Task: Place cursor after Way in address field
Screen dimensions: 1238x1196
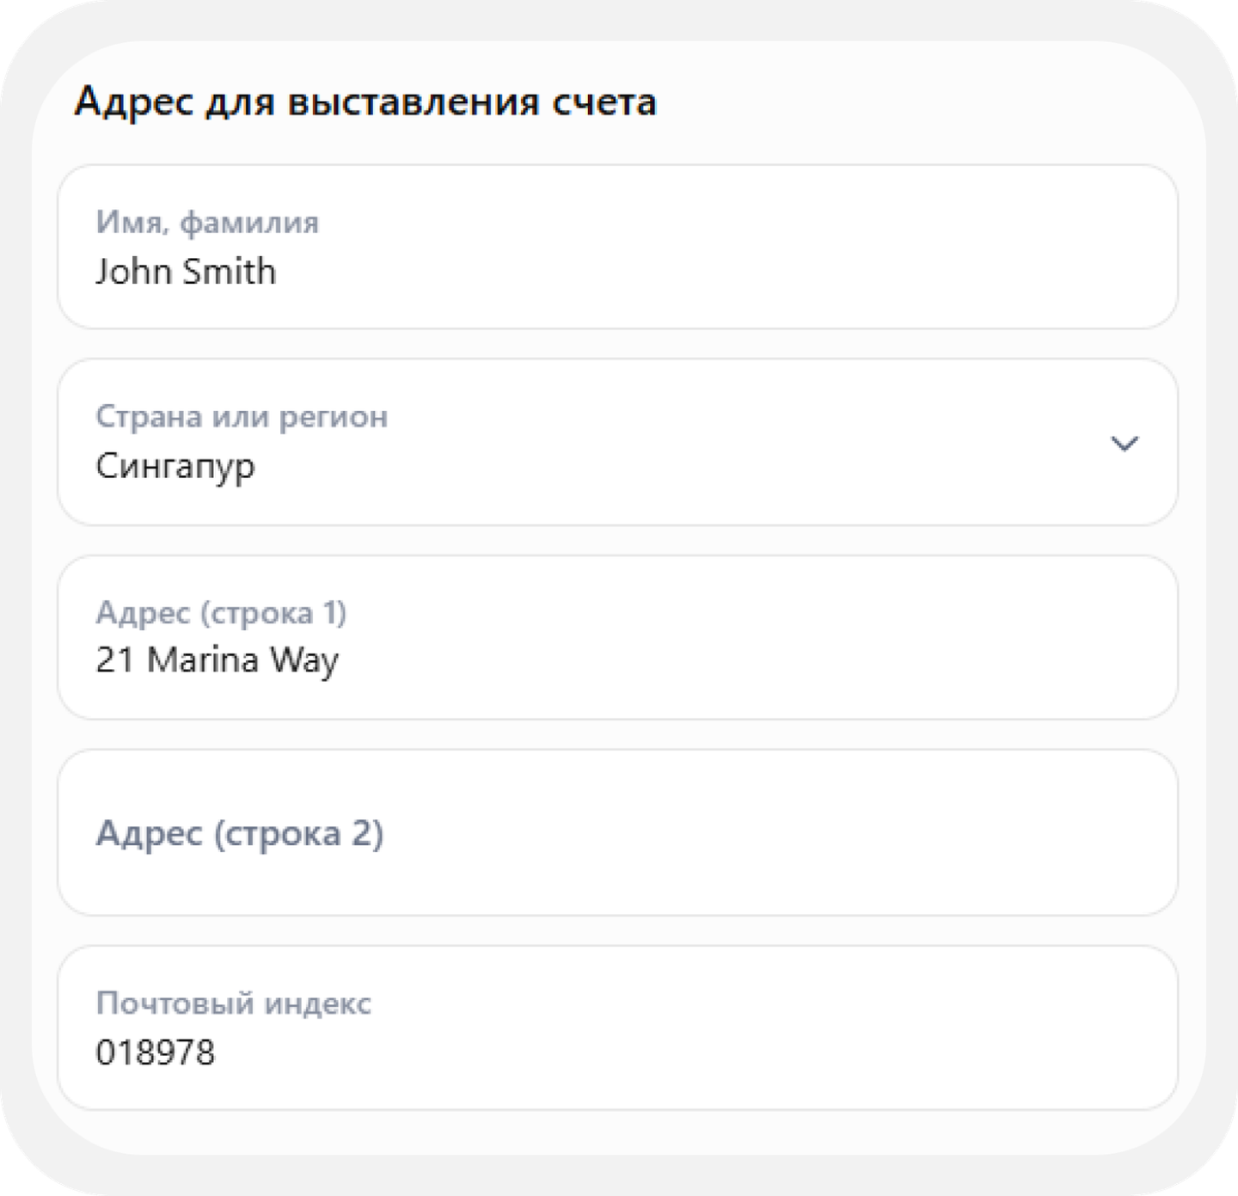Action: tap(340, 661)
